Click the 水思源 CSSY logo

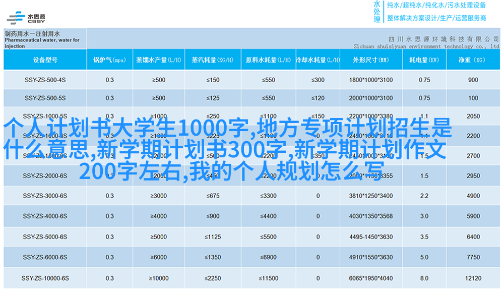(25, 16)
